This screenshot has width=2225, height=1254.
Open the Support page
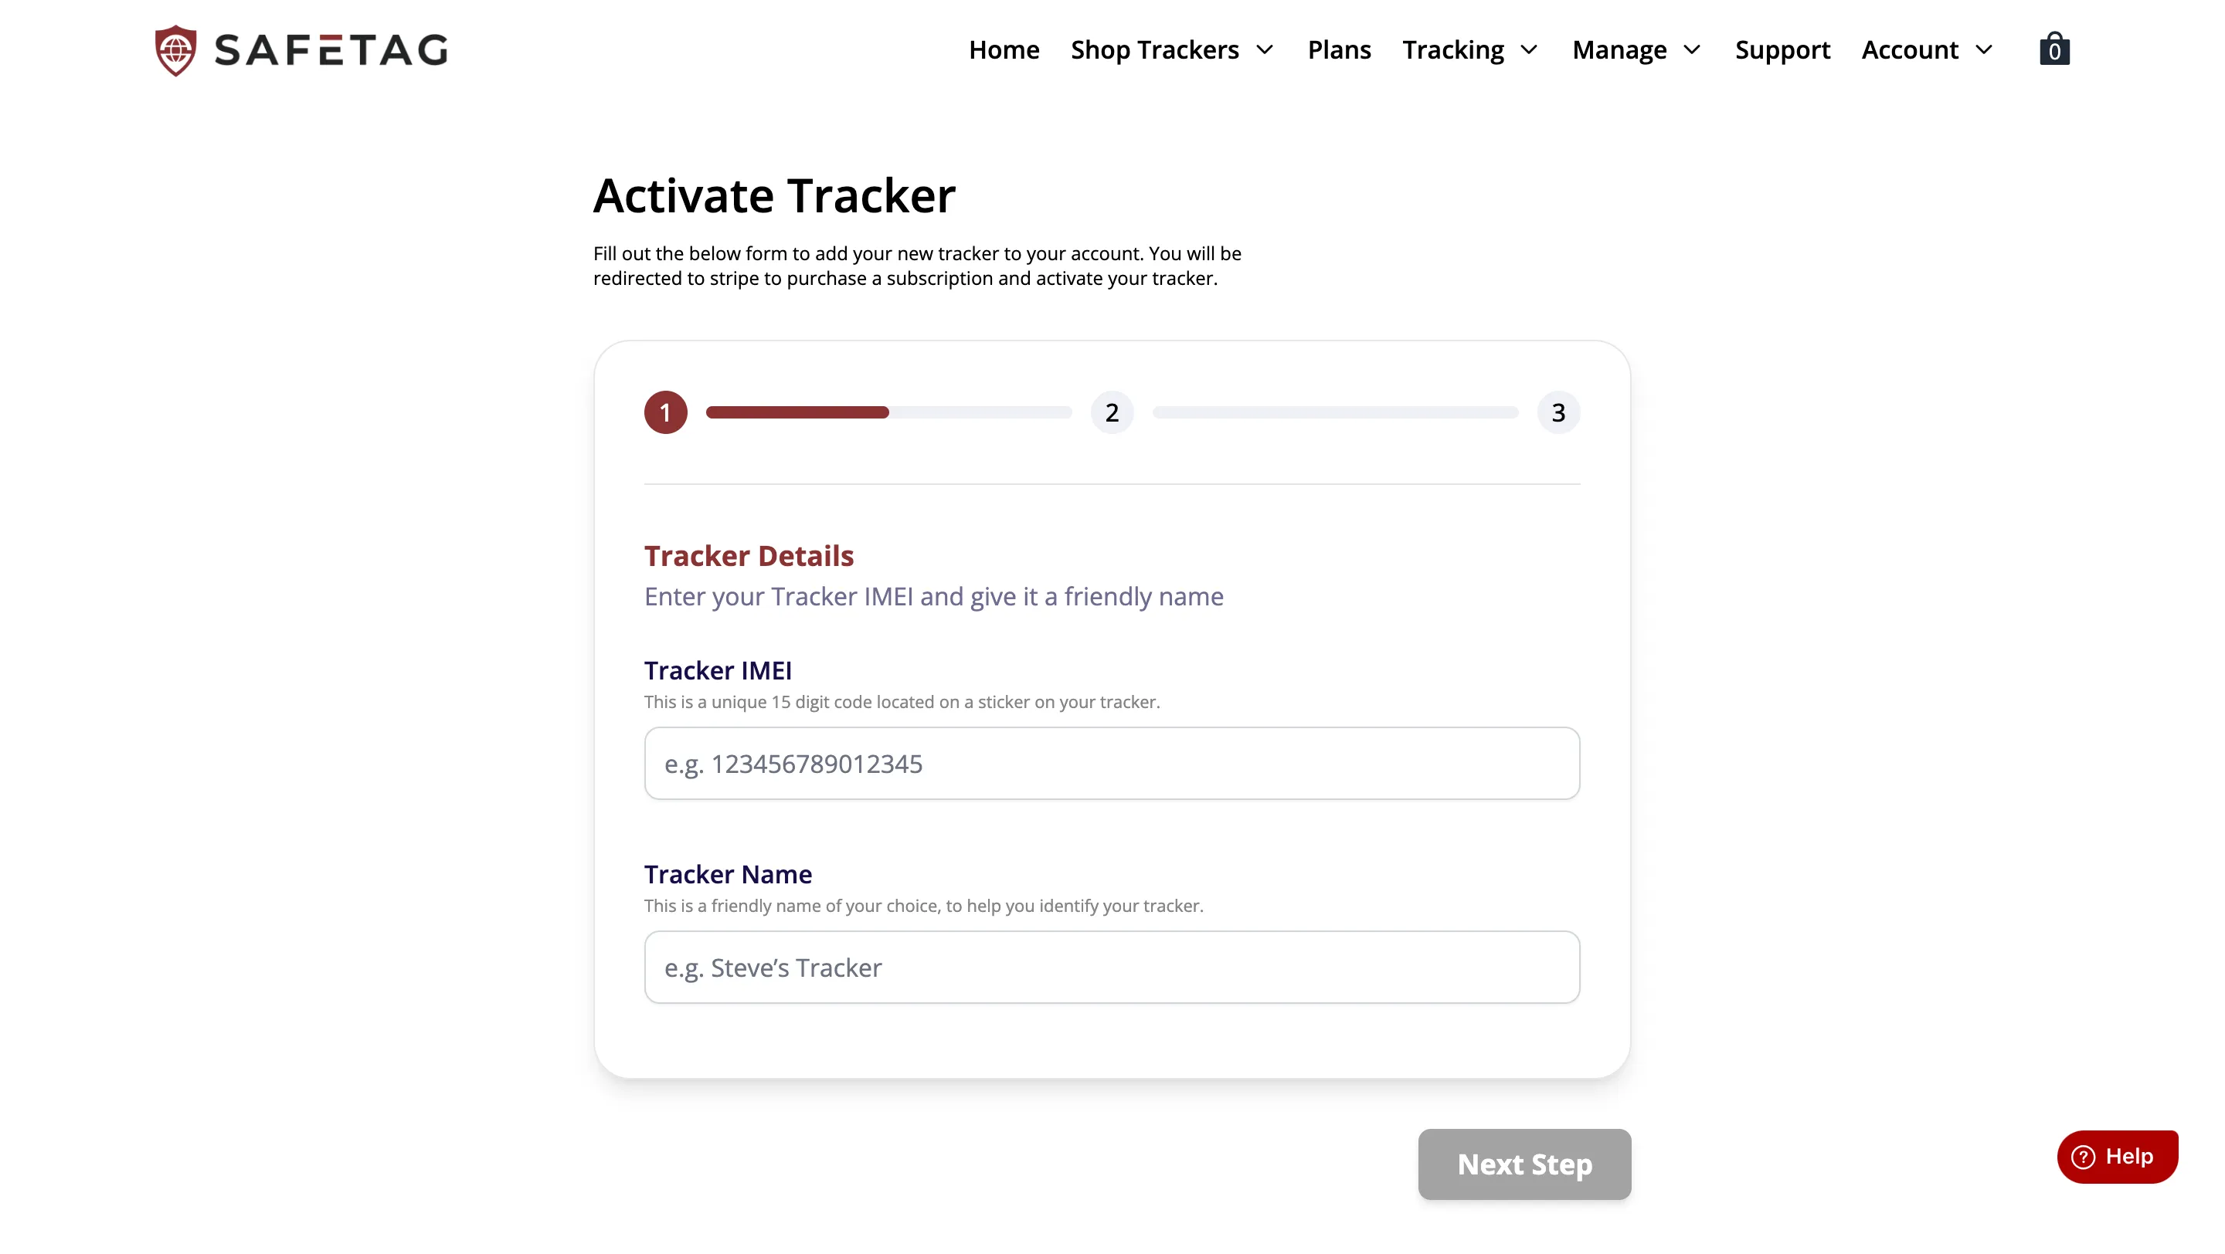point(1782,49)
